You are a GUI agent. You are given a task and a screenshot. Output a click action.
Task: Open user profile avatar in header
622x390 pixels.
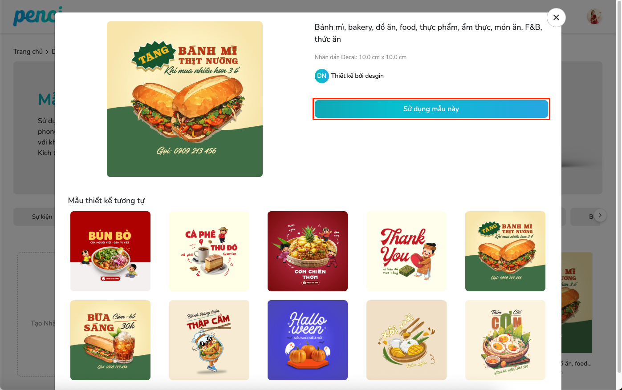point(594,17)
